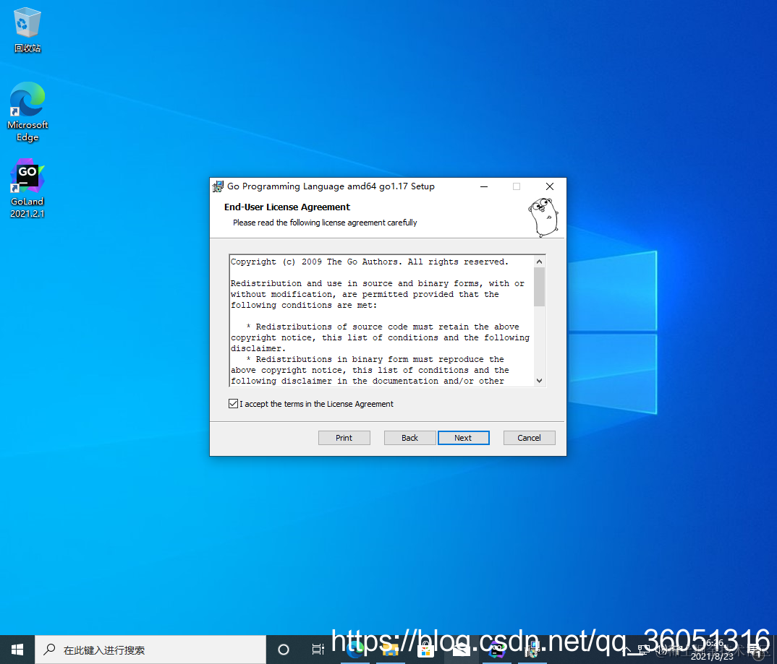
Task: Open Microsoft Edge from the taskbar
Action: click(x=354, y=650)
